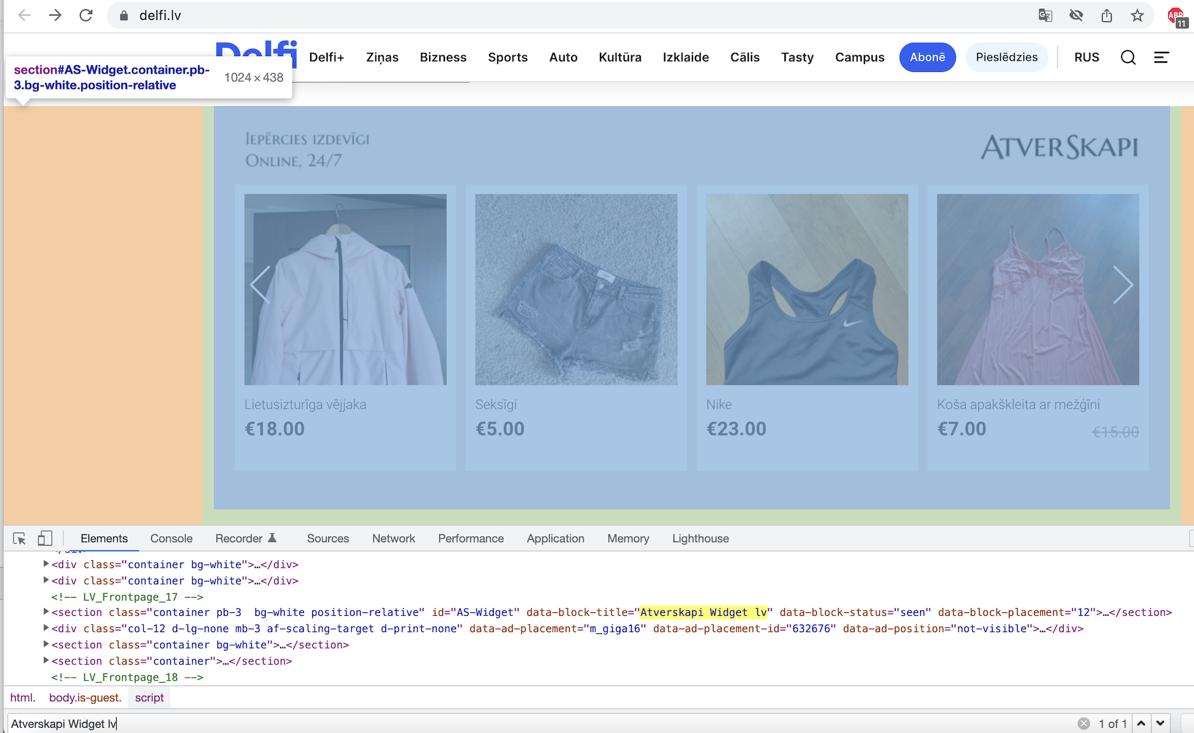Image resolution: width=1194 pixels, height=733 pixels.
Task: Open the Cālis section
Action: click(x=745, y=57)
